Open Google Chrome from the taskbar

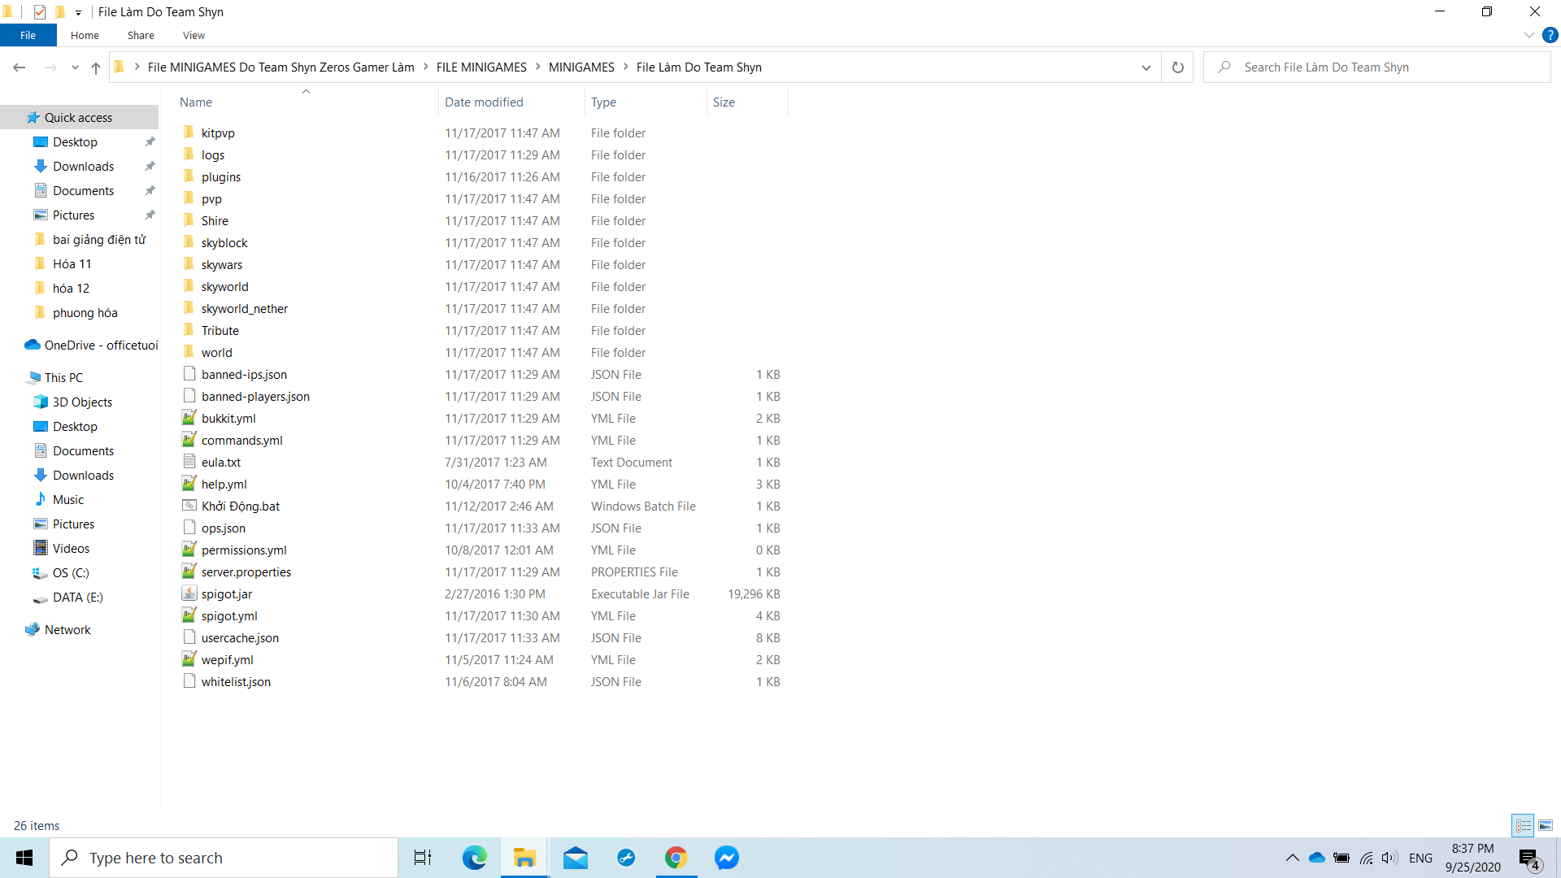click(676, 858)
